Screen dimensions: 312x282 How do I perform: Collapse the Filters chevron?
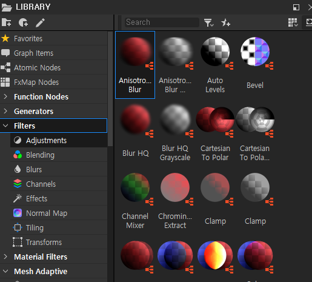5,126
